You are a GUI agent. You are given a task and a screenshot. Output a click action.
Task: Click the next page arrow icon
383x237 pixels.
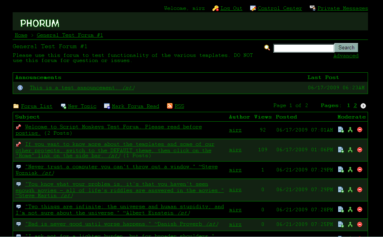pos(363,106)
